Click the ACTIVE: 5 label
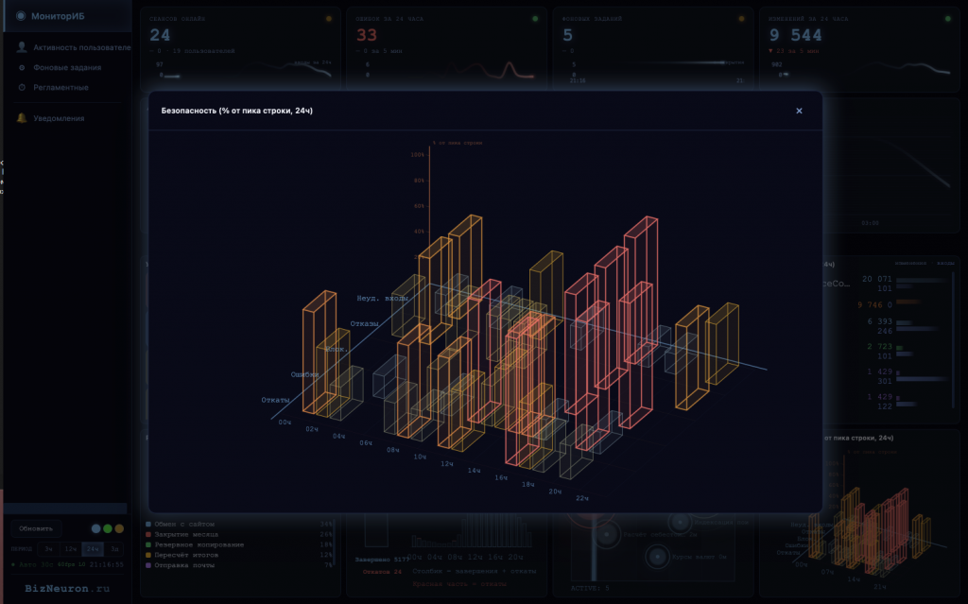Screen dimensions: 968x604 pos(590,588)
